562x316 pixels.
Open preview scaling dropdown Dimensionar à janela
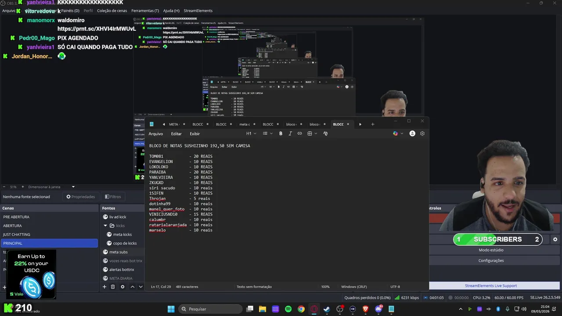point(51,187)
